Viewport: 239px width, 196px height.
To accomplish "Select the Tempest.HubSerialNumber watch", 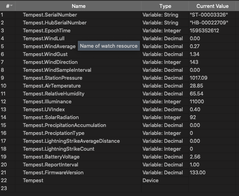I will coord(55,23).
